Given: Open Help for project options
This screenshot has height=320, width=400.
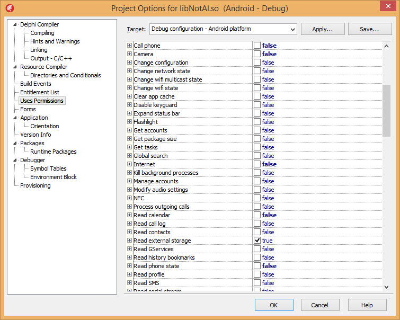Looking at the screenshot, I should click(x=367, y=305).
